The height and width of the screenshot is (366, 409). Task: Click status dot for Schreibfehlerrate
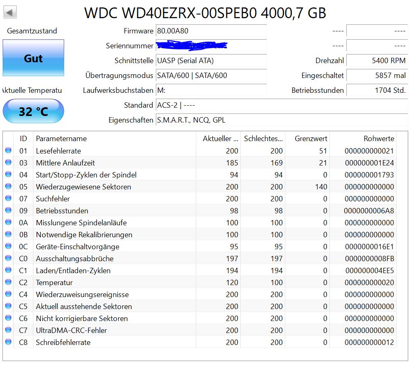pos(8,342)
